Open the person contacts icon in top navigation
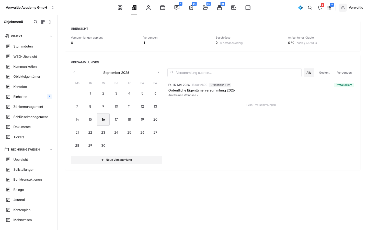 pyautogui.click(x=148, y=8)
